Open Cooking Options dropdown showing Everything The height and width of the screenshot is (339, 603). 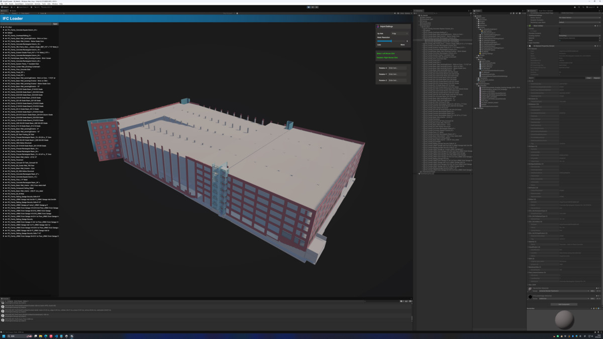pyautogui.click(x=580, y=36)
